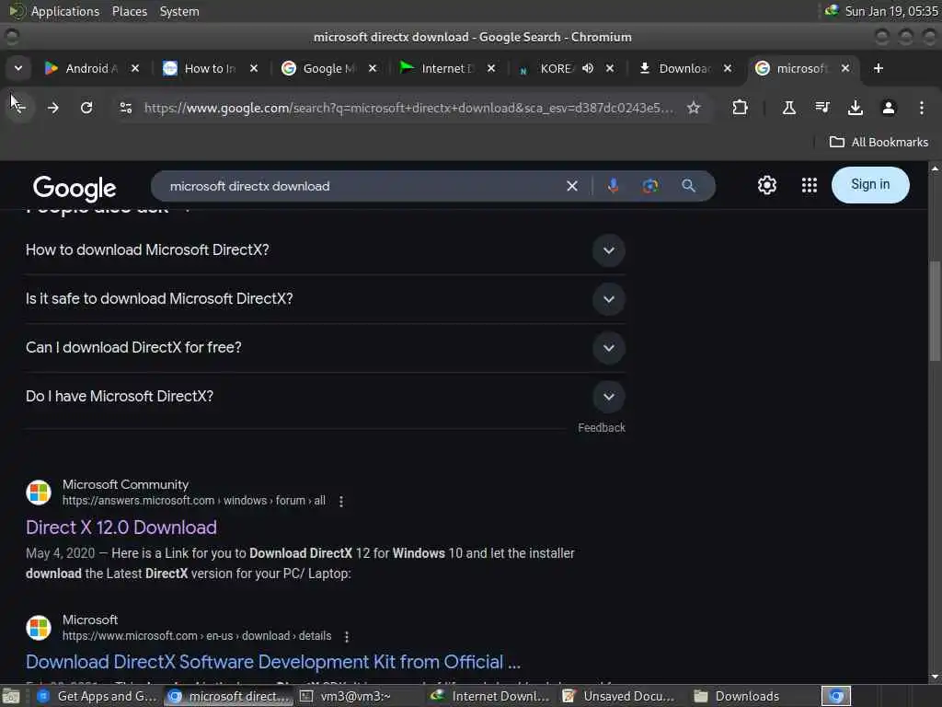Switch to vm3@vm3 terminal taskbar window
Viewport: 942px width, 707px height.
point(354,696)
